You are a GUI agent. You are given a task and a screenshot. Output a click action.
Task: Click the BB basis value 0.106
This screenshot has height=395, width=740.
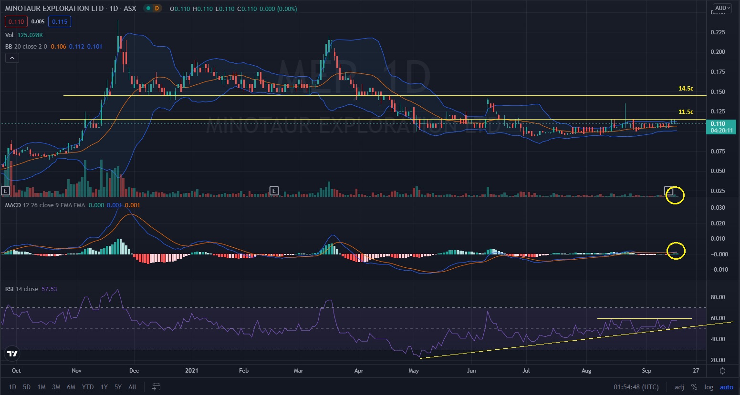pyautogui.click(x=59, y=47)
